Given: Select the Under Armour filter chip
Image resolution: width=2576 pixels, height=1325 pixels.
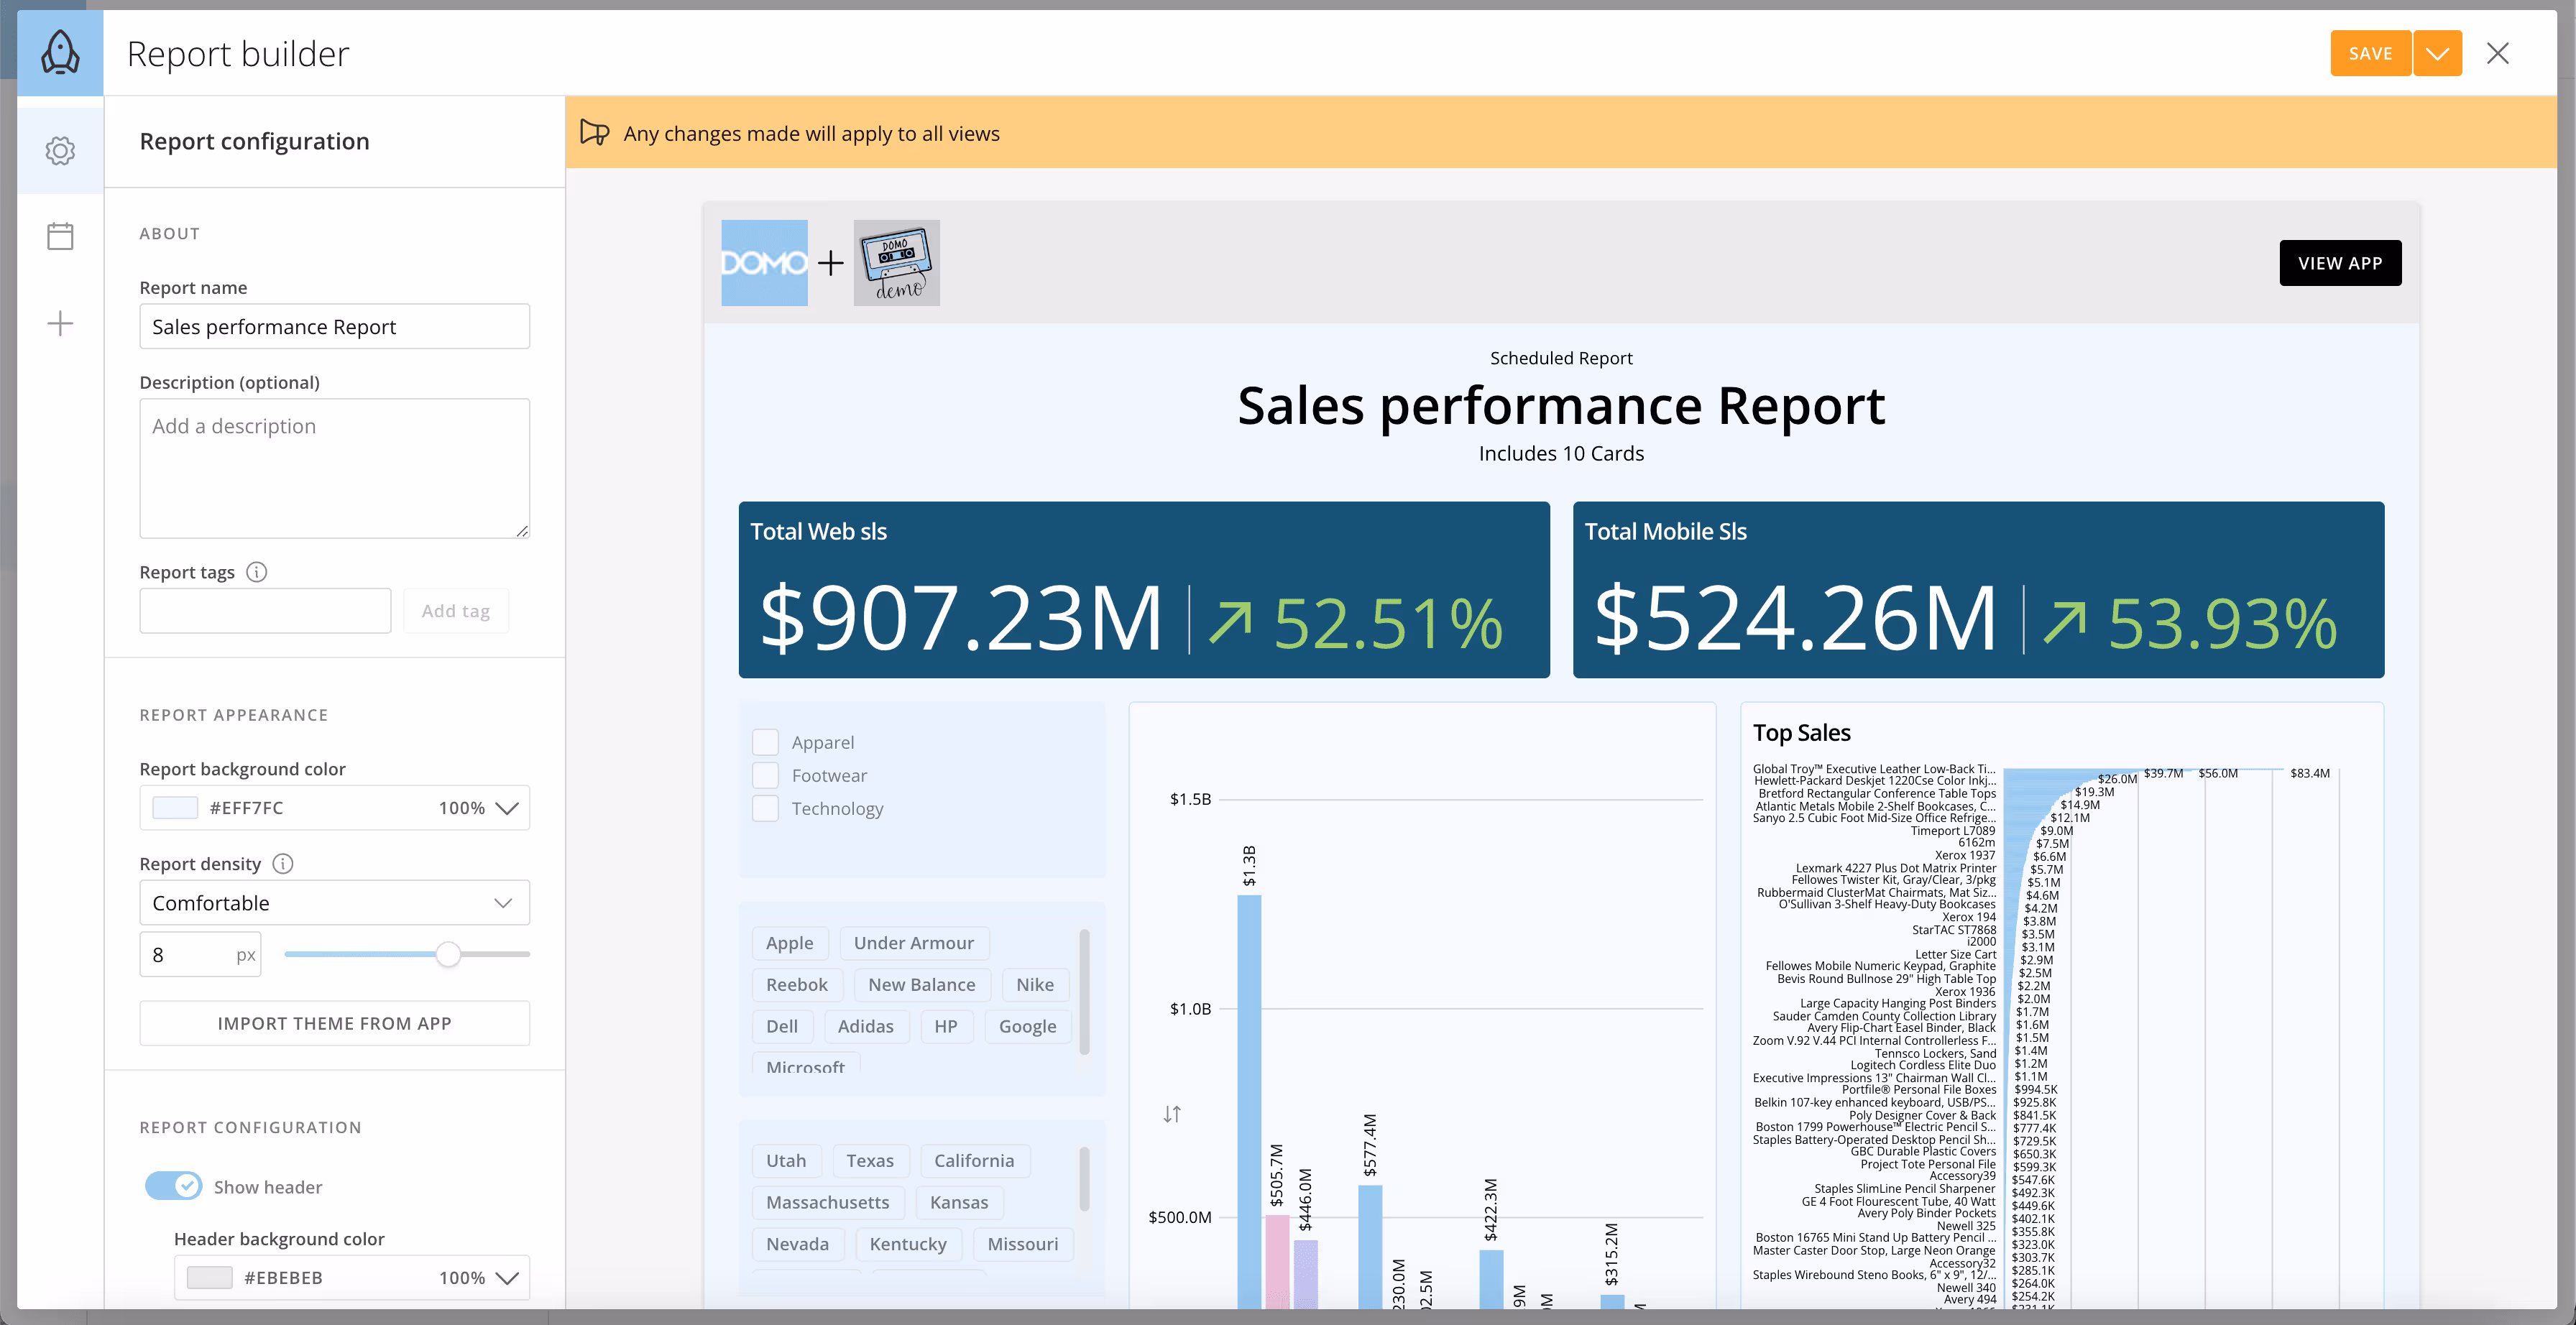Looking at the screenshot, I should coord(913,943).
